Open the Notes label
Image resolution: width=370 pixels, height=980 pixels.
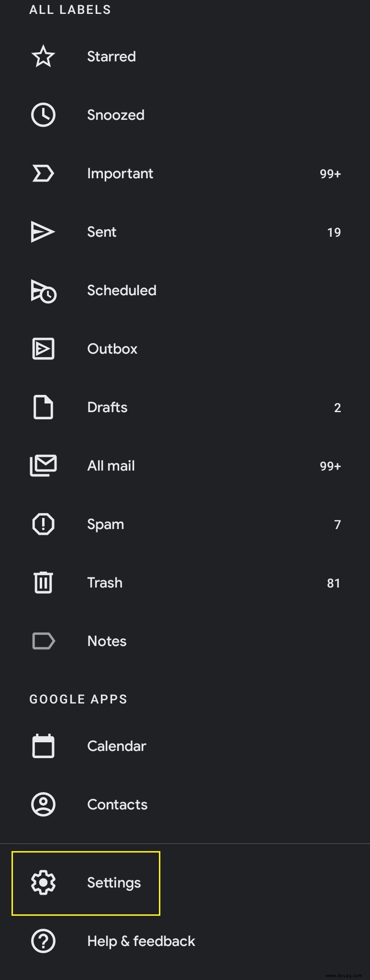pos(185,641)
